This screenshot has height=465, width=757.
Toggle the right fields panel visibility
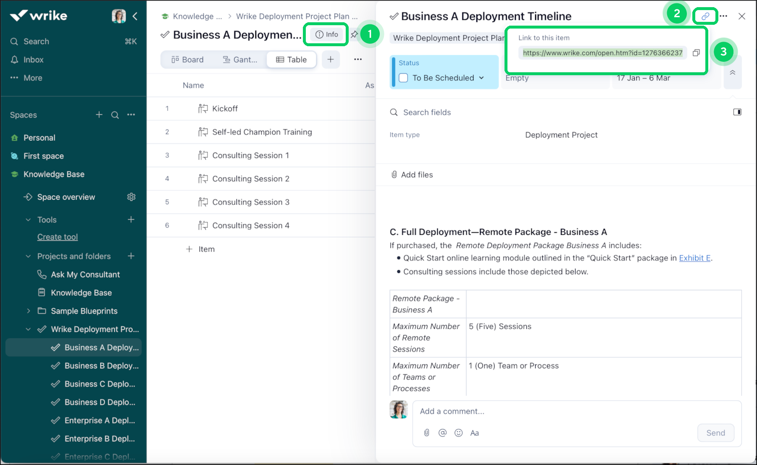(x=737, y=112)
